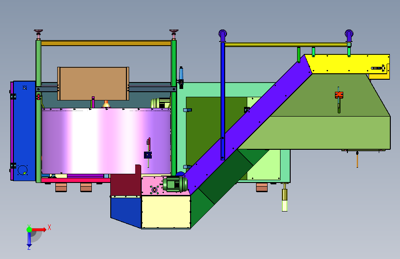Click the blue Z axis arrow of the triad
400x259 pixels.
[x=29, y=239]
